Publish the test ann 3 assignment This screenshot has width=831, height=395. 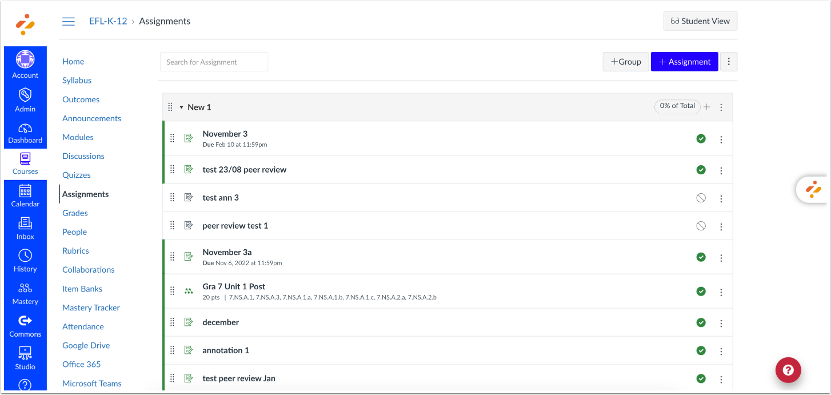tap(701, 197)
